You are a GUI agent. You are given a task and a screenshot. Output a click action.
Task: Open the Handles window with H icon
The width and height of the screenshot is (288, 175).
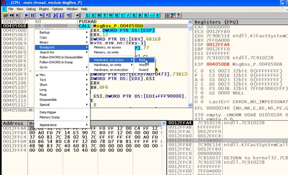(117, 15)
